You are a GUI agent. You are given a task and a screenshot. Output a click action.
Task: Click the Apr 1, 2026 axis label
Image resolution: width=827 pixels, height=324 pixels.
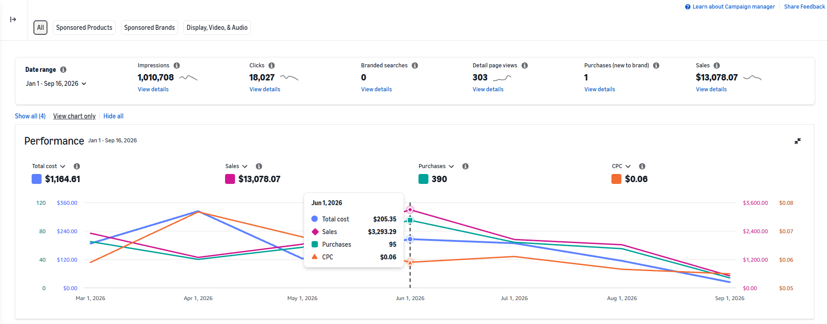[198, 298]
